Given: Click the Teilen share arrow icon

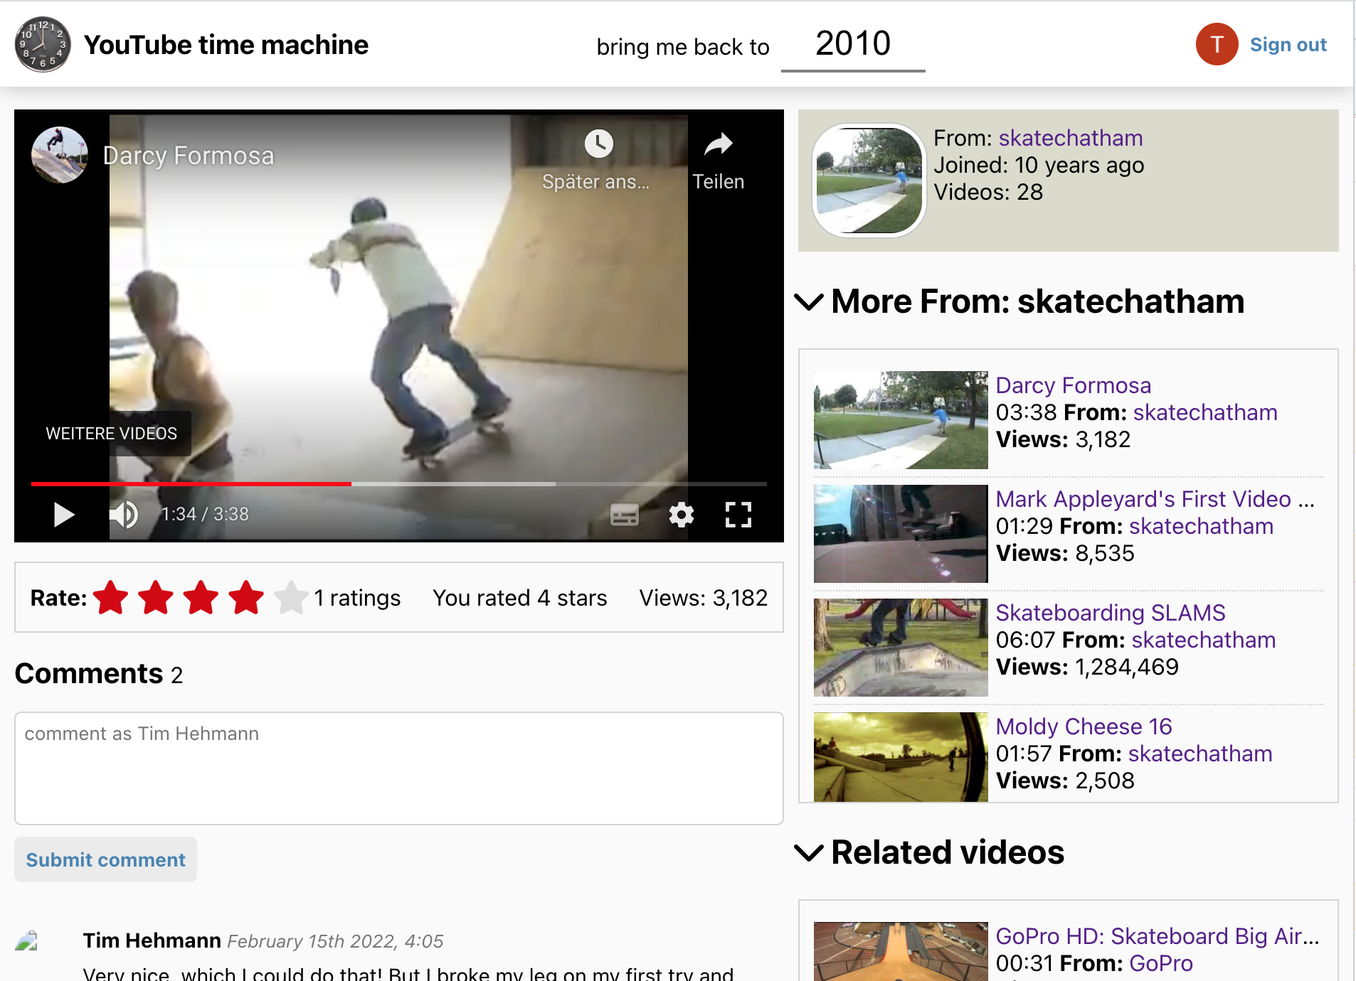Looking at the screenshot, I should coord(718,145).
